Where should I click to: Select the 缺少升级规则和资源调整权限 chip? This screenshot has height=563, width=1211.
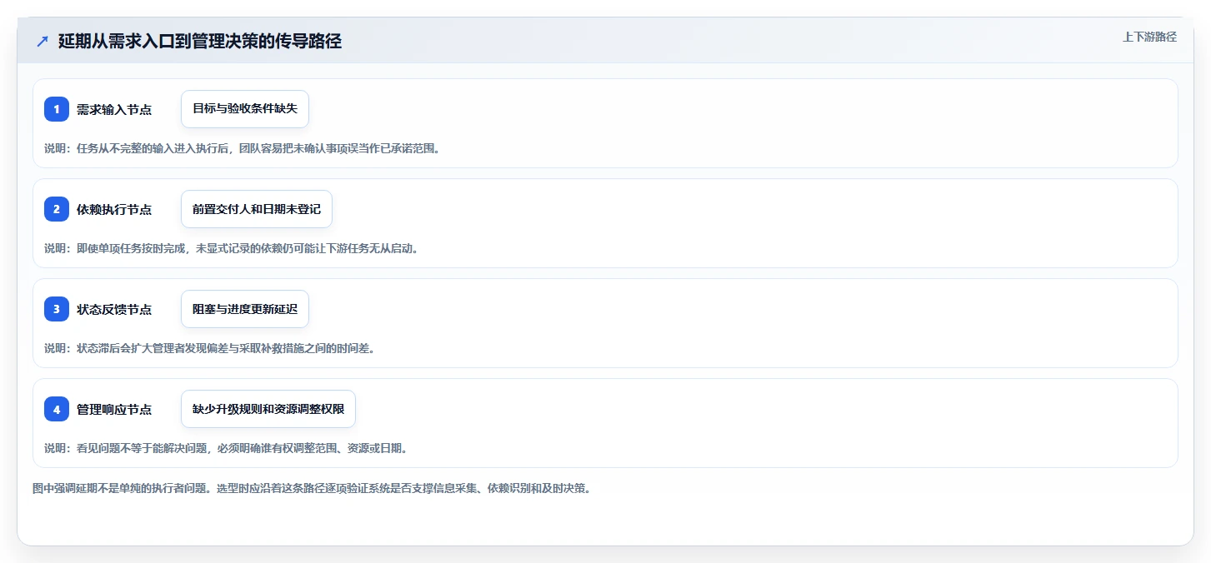(268, 409)
